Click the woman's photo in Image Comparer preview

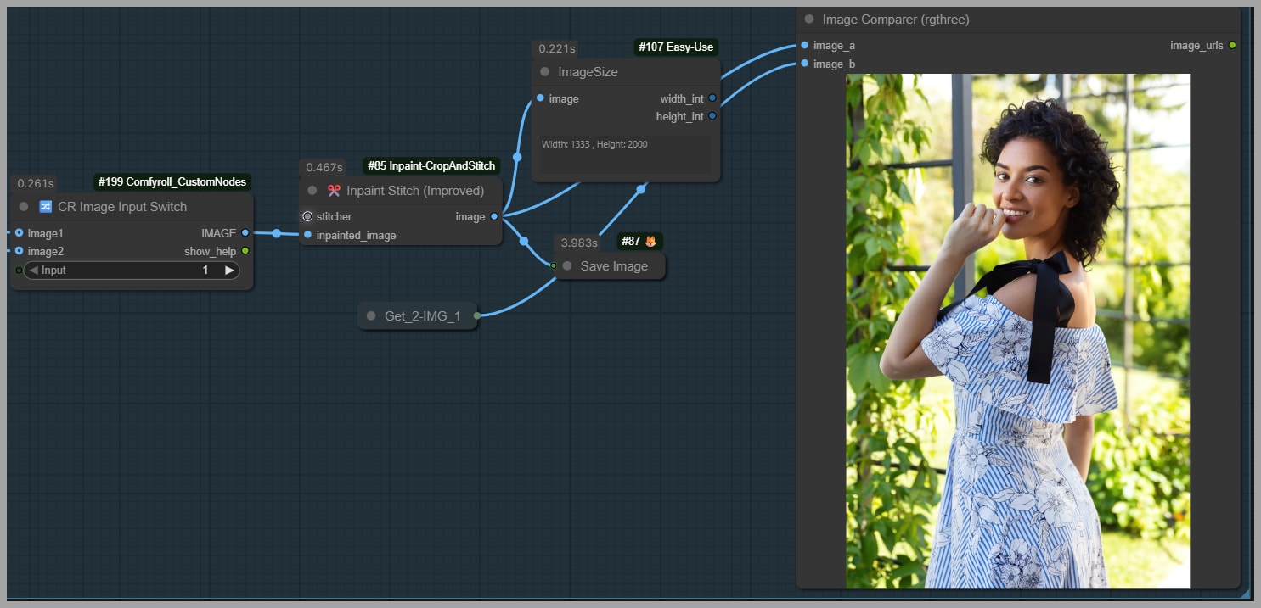pyautogui.click(x=1017, y=331)
